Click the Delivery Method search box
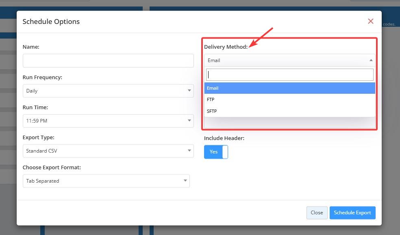400x235 pixels. 290,75
